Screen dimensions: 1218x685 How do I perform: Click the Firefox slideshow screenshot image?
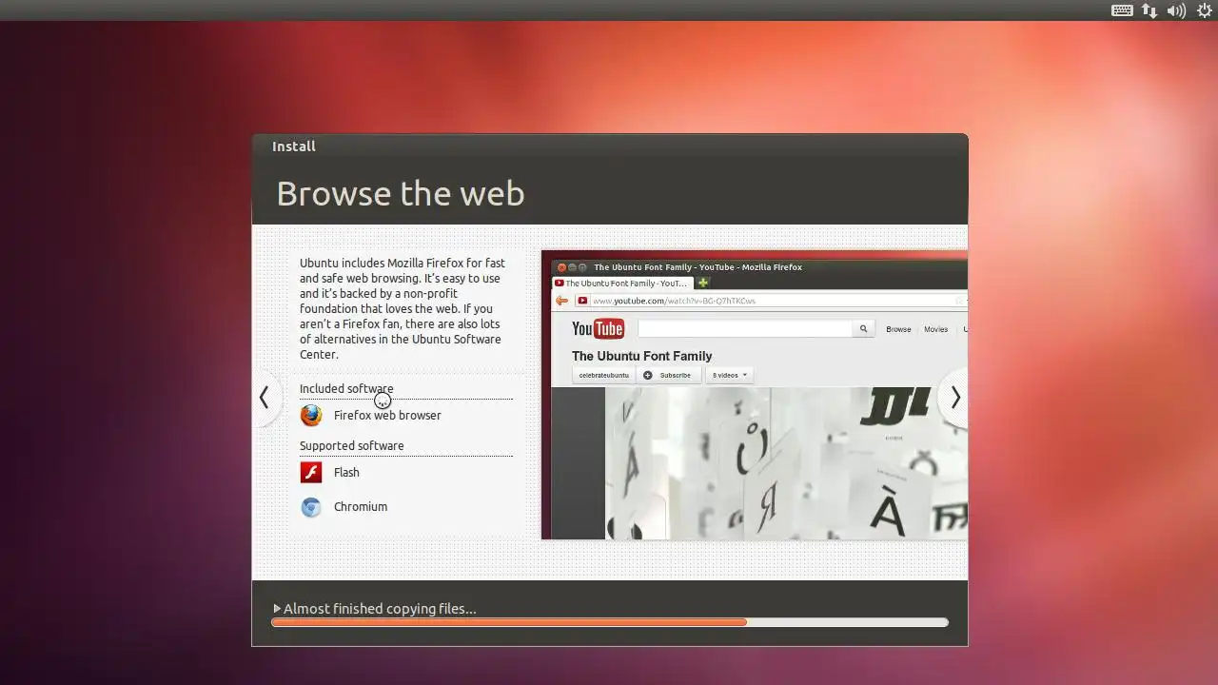(x=755, y=395)
